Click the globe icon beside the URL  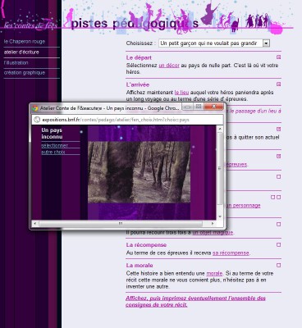(37, 120)
